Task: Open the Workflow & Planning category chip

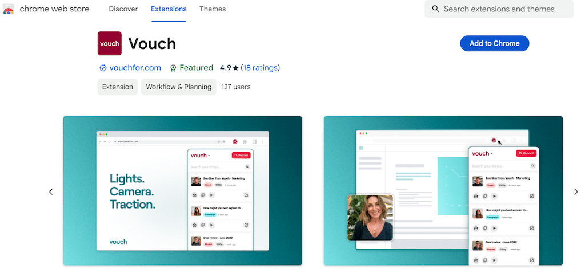Action: (179, 87)
